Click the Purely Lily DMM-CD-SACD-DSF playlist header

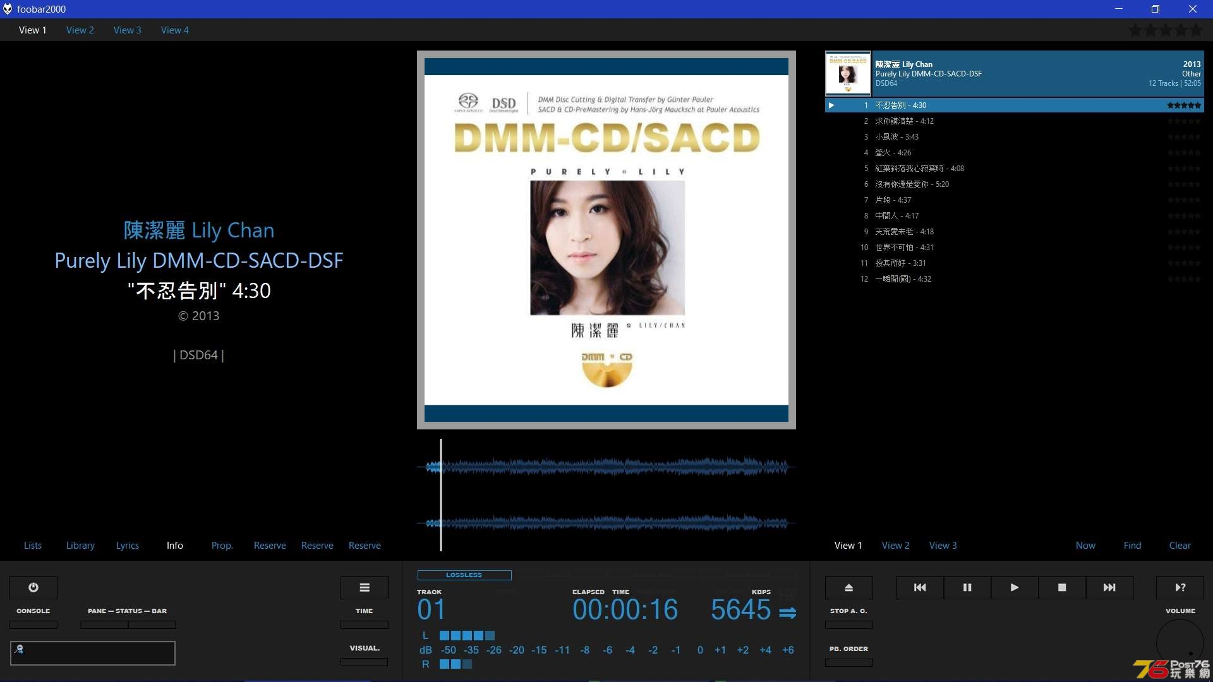pyautogui.click(x=1015, y=74)
